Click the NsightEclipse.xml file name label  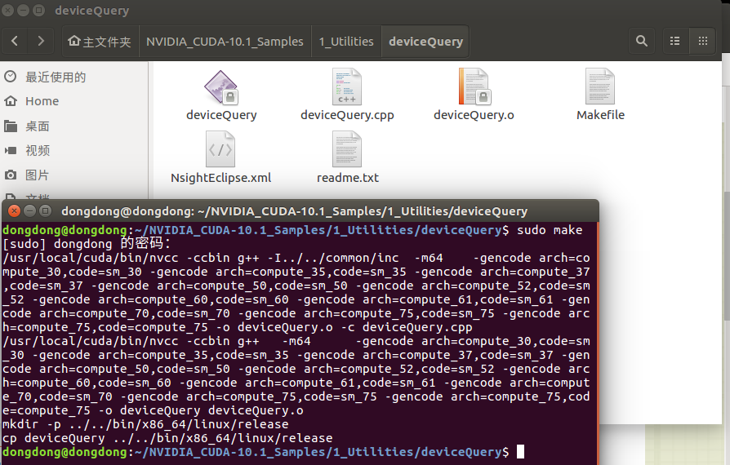(x=220, y=178)
